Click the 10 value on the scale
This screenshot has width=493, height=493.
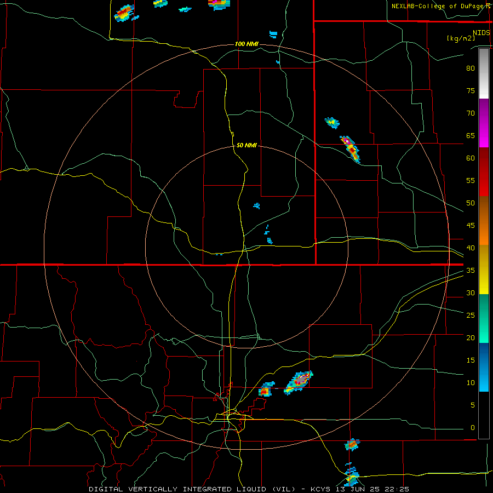coord(471,383)
